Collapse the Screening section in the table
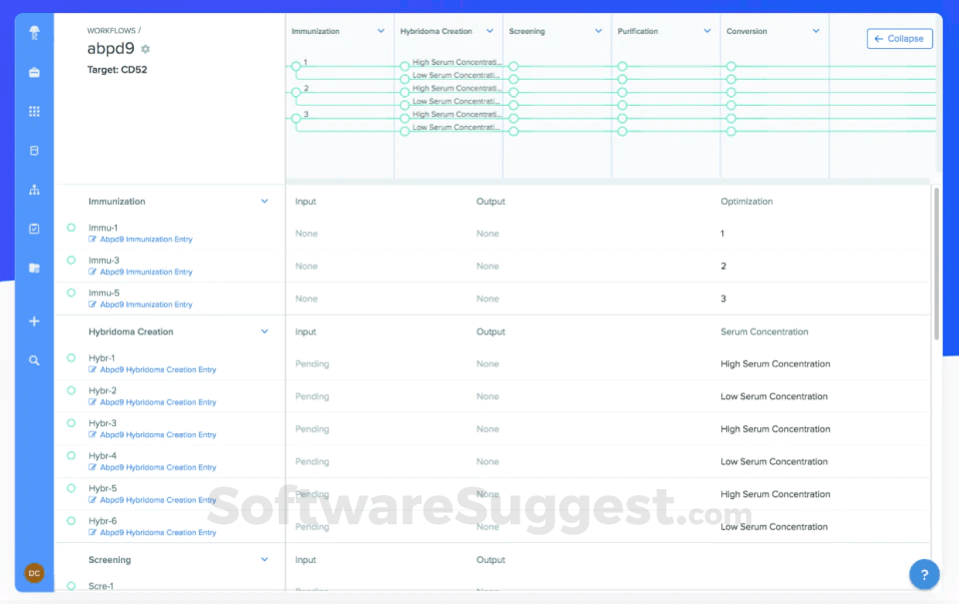959x604 pixels. coord(264,559)
